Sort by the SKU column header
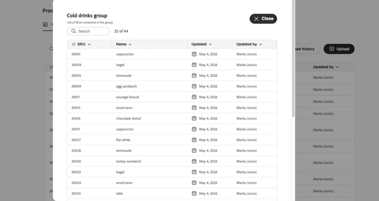The height and width of the screenshot is (201, 379). click(81, 44)
